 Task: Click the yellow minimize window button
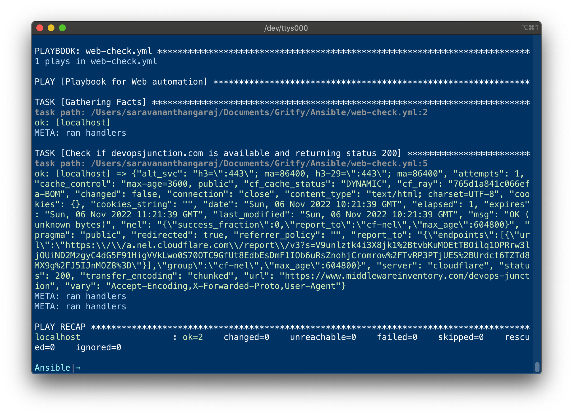[51, 28]
